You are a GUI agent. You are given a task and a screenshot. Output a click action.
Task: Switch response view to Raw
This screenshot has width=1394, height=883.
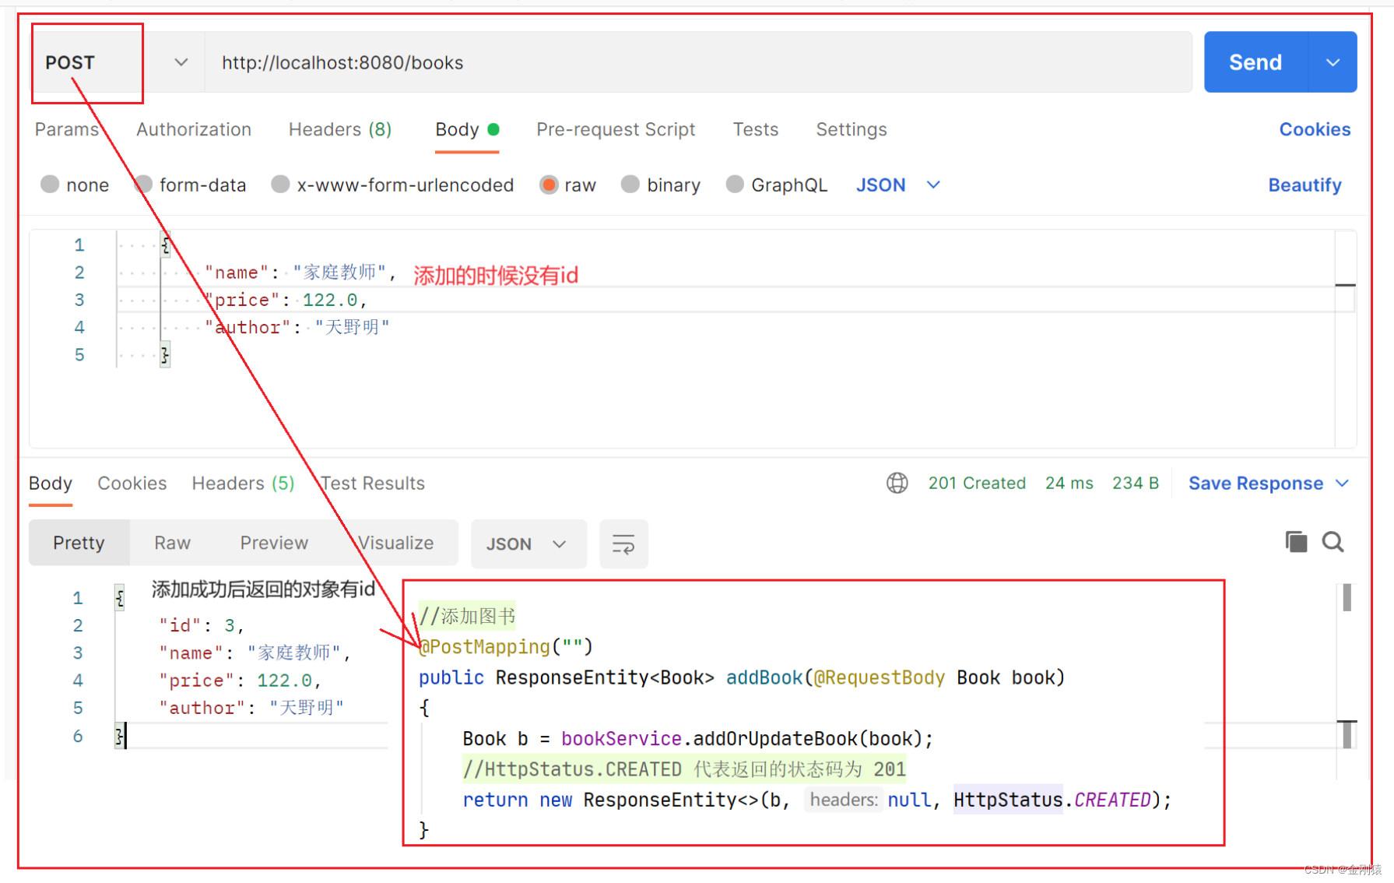[172, 543]
